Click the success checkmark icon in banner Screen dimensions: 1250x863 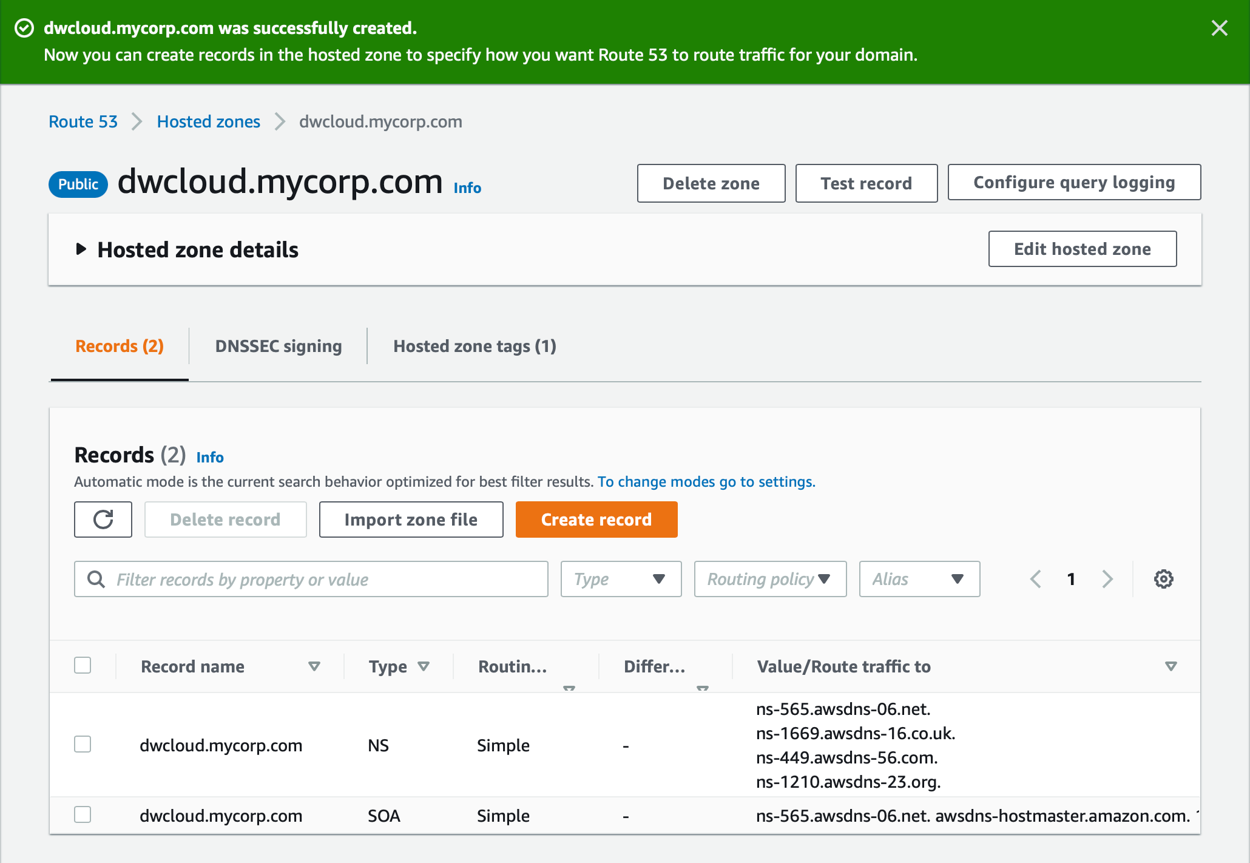tap(24, 28)
